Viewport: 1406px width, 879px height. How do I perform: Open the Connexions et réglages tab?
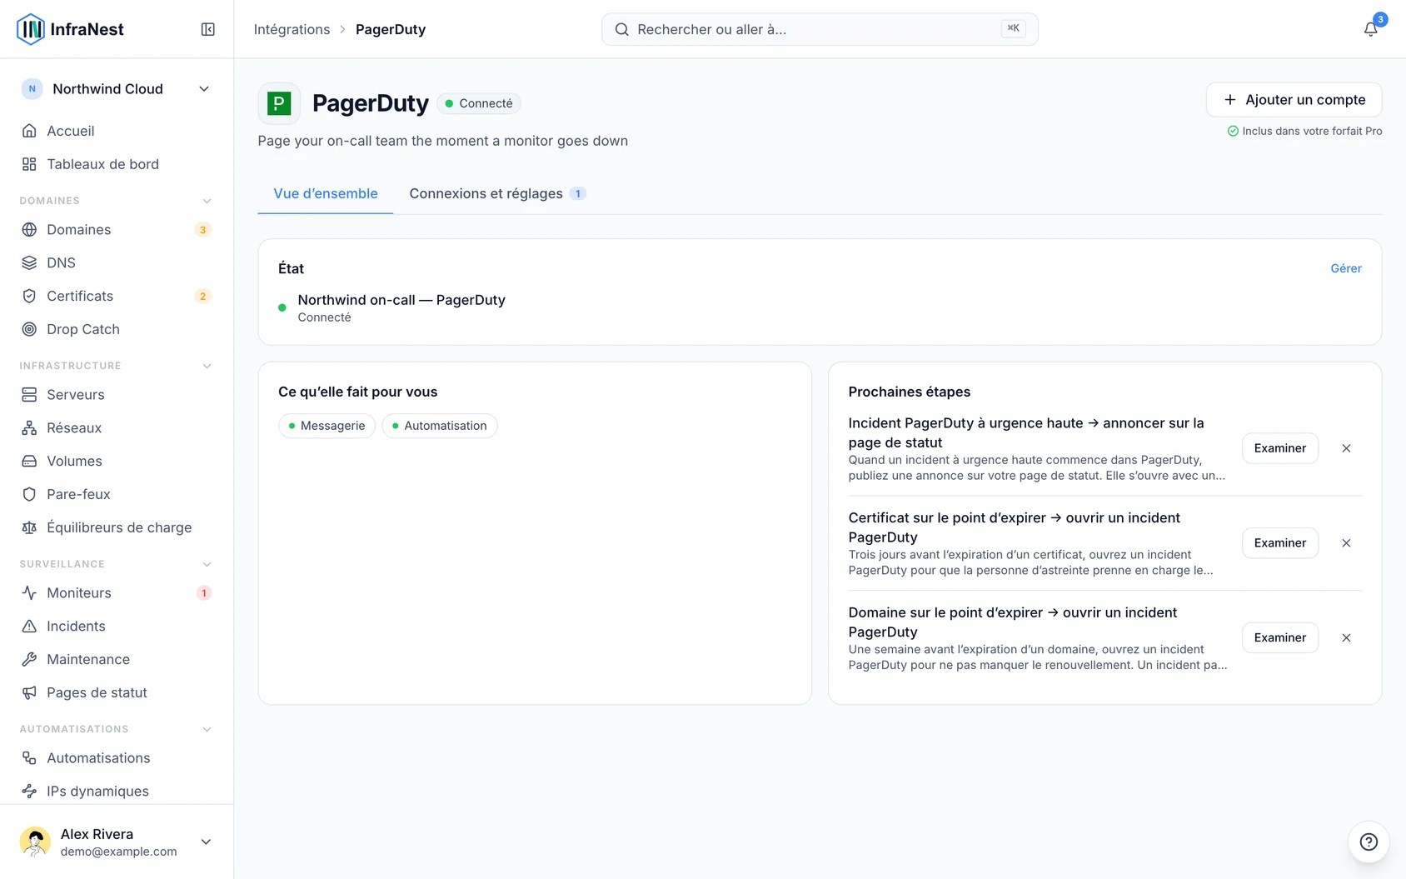tap(497, 193)
